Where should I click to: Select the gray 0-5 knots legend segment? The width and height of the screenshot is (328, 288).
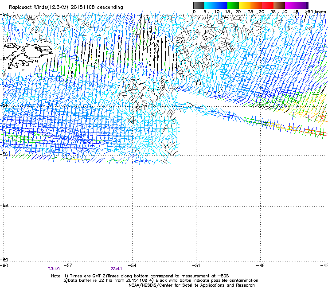[x=199, y=5]
